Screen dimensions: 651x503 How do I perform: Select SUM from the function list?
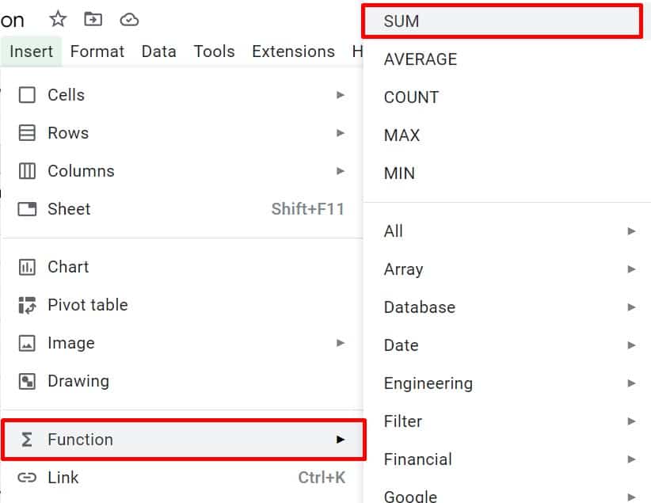502,21
